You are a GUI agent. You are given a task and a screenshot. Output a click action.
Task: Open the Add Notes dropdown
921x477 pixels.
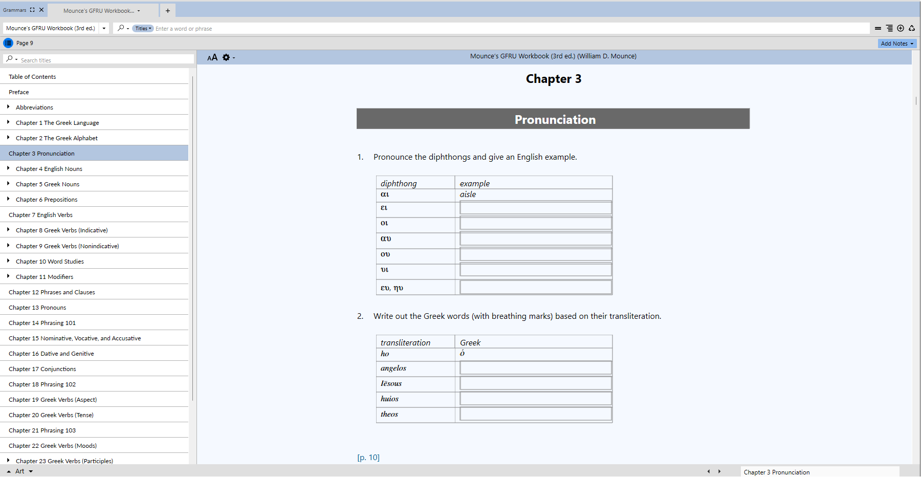click(897, 44)
